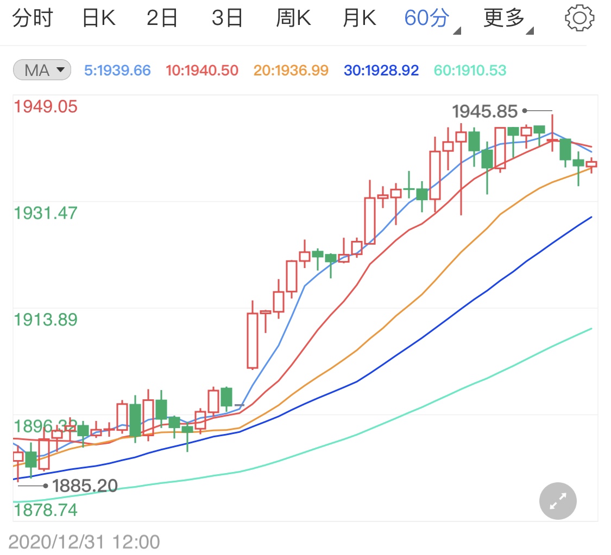Open the 月K monthly chart tab
This screenshot has height=555, width=611.
tap(360, 18)
